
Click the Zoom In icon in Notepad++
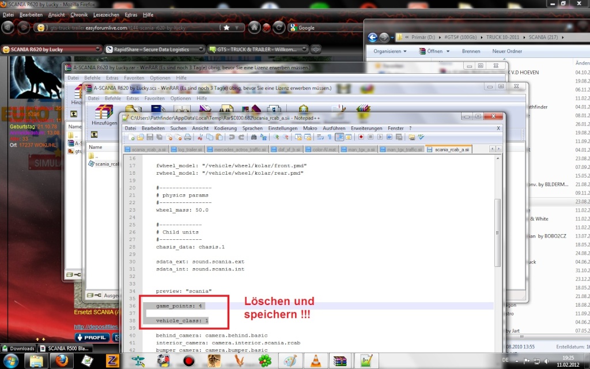point(276,137)
